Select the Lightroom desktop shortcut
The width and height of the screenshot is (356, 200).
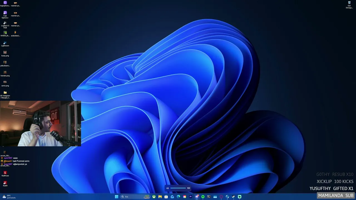pyautogui.click(x=5, y=44)
